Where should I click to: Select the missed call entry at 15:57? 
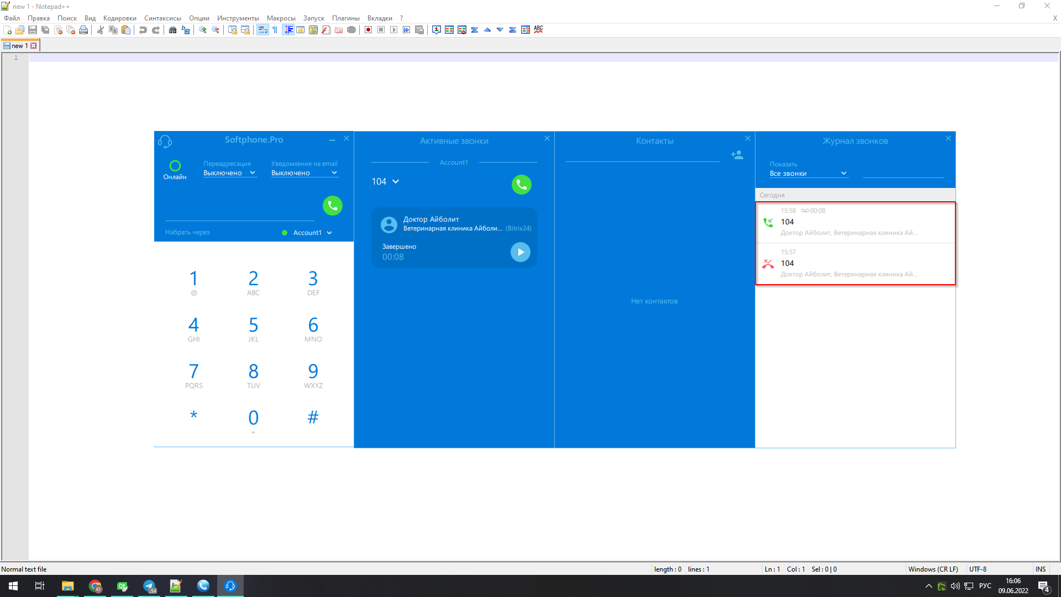coord(855,264)
